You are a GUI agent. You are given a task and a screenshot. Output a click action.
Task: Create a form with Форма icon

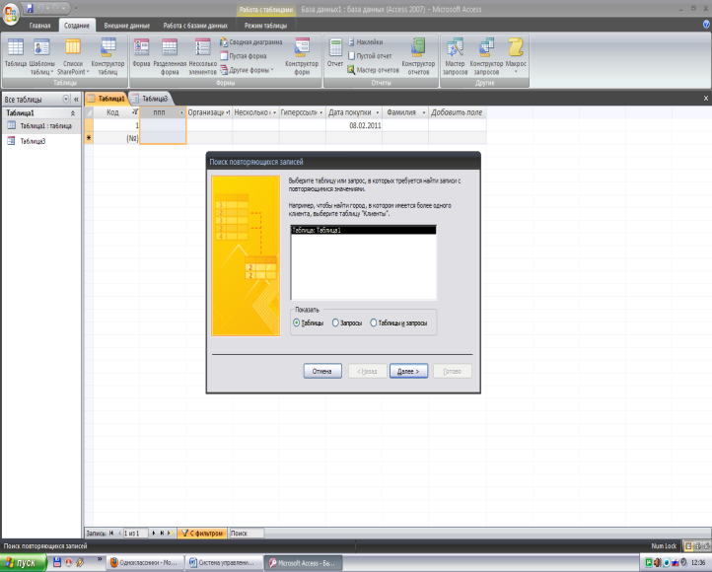coord(141,52)
